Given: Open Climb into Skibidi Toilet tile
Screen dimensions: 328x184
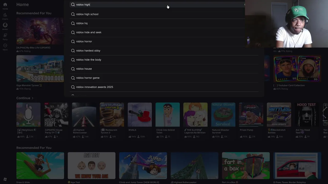Looking at the screenshot, I should 168,114.
